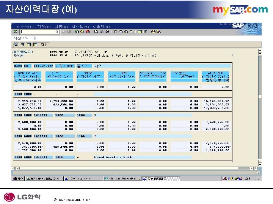Click vertical scrollbar down arrow at bottom

click(x=260, y=164)
